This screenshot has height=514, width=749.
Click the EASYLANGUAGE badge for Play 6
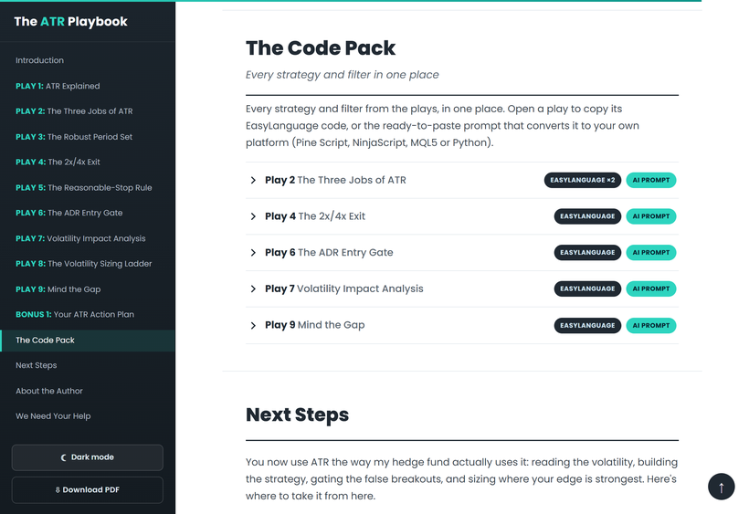point(587,253)
